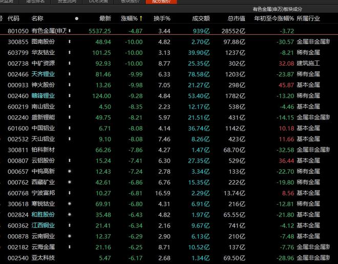Sort by the 名称 column header
338x264 pixels.
tap(37, 18)
